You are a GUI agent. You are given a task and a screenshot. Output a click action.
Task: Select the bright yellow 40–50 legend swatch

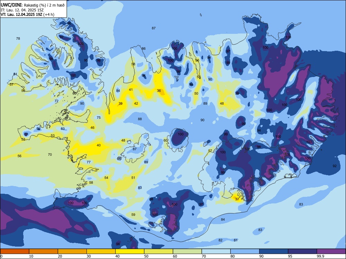(x=130, y=251)
